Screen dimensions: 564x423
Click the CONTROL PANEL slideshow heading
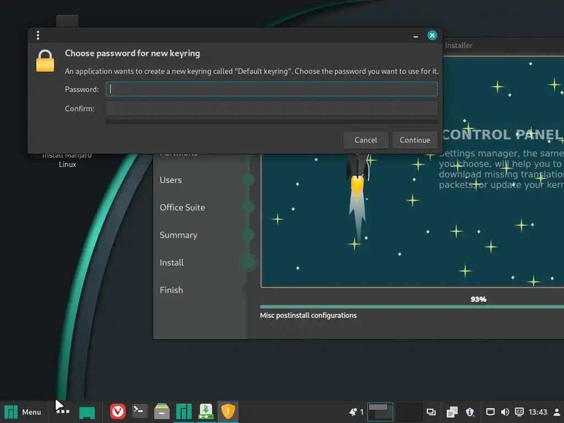pos(502,134)
